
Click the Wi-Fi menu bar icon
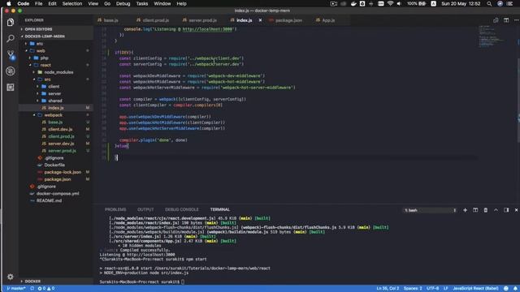[x=390, y=3]
